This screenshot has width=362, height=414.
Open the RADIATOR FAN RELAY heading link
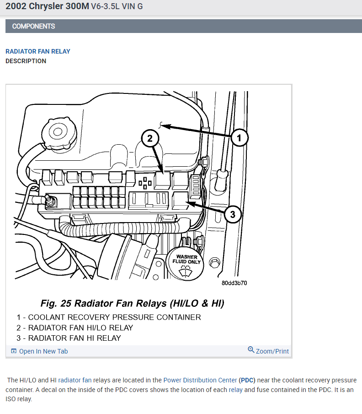pos(37,51)
